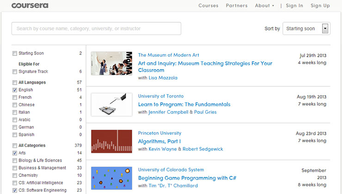342x194 pixels.
Task: Click the course search field
Action: 96,29
